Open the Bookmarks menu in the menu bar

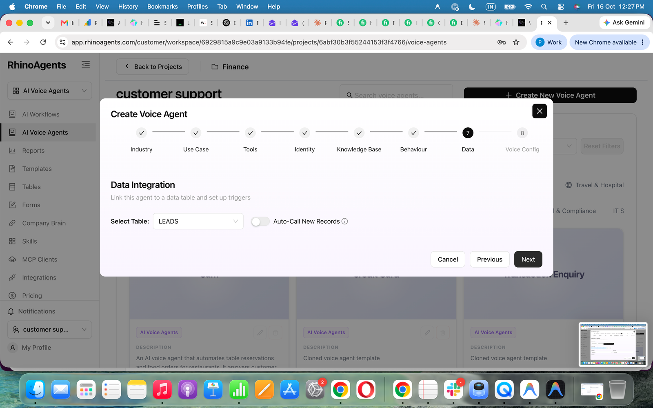tap(162, 7)
